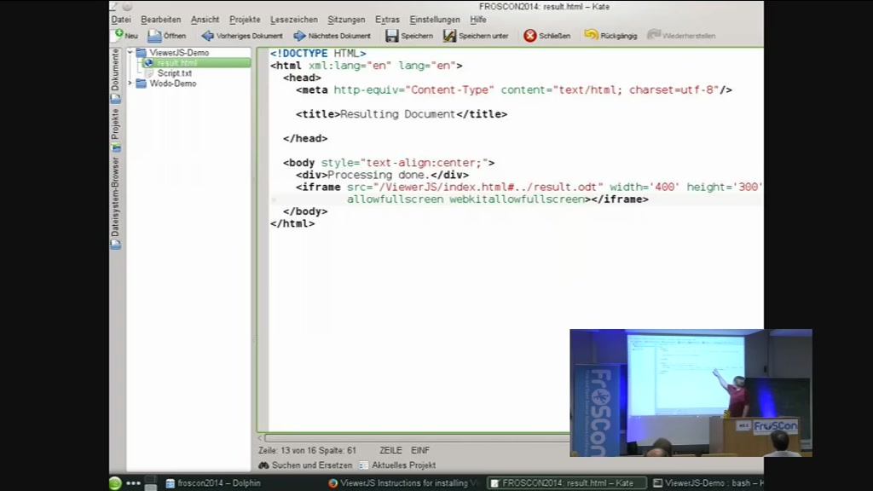
Task: Toggle the EINF insert mode indicator
Action: [419, 450]
